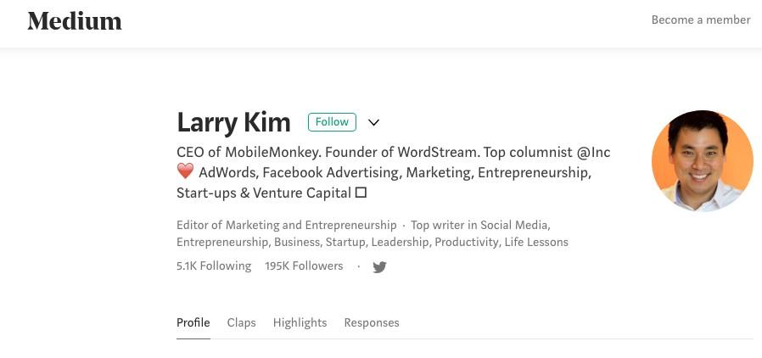
Task: Open the Highlights tab
Action: coord(300,322)
